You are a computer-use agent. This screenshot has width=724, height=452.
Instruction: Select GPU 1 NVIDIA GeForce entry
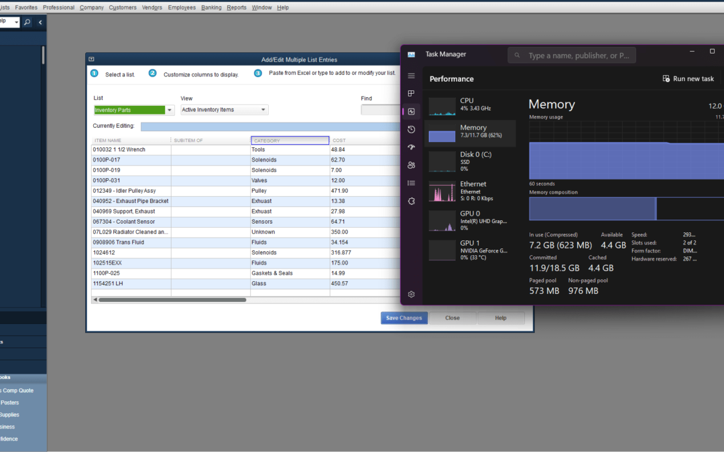(x=470, y=250)
